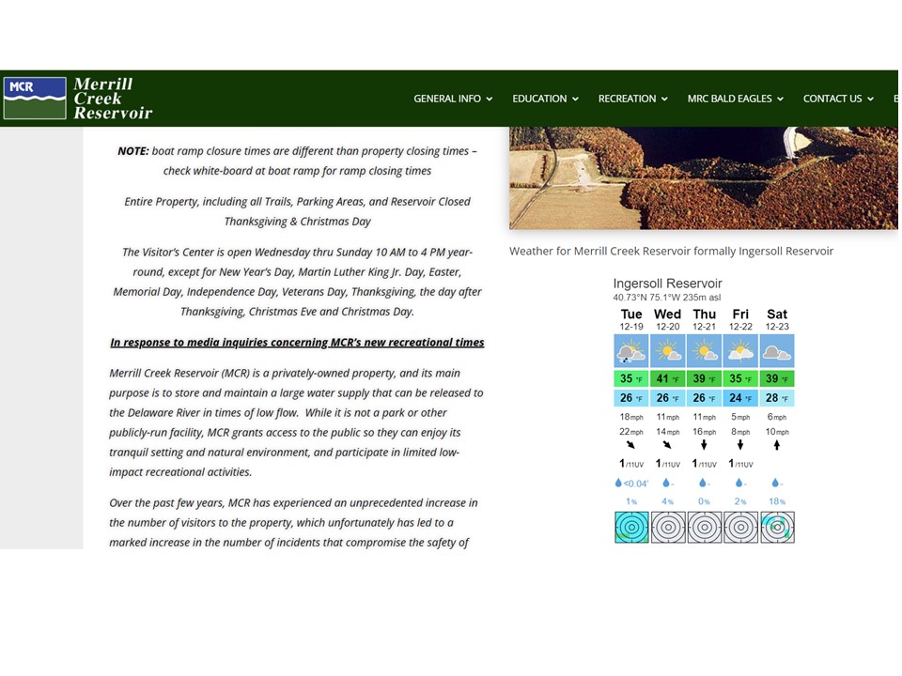
Task: Click the Ingersoll Reservoir weather widget title
Action: 667,284
